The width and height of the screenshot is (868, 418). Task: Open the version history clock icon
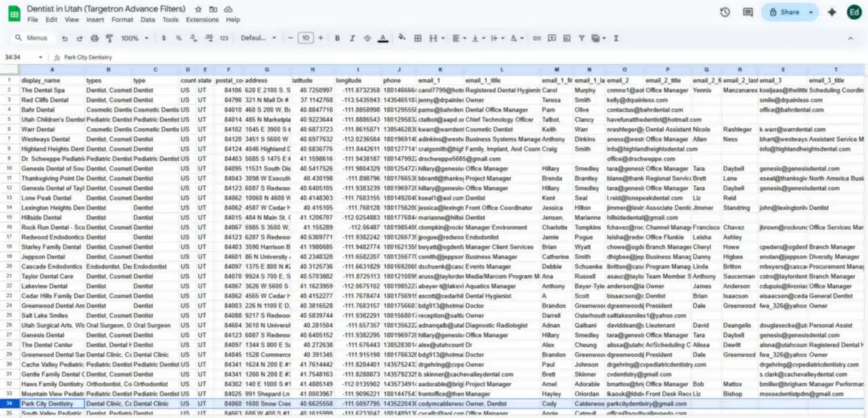click(725, 12)
